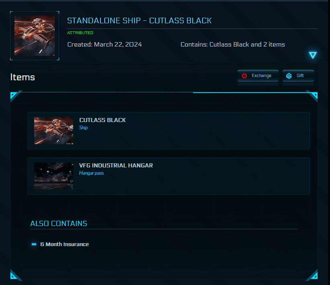Click the Items section heading
The height and width of the screenshot is (285, 330).
(23, 77)
